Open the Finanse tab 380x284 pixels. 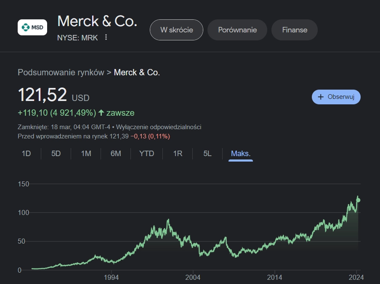(x=295, y=30)
